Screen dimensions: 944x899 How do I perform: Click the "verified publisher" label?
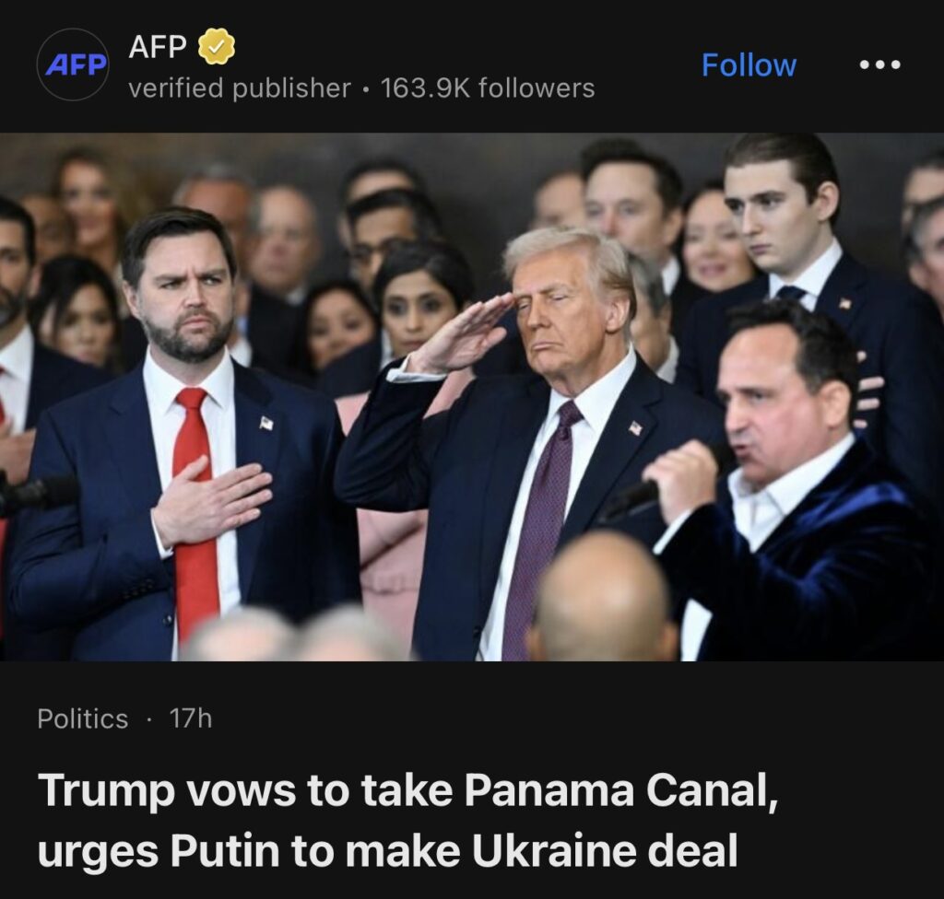[239, 88]
